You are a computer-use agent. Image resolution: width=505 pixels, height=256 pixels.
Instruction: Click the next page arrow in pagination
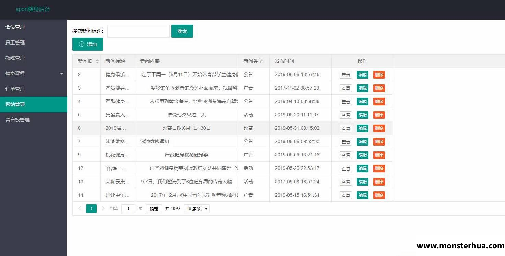[x=103, y=208]
